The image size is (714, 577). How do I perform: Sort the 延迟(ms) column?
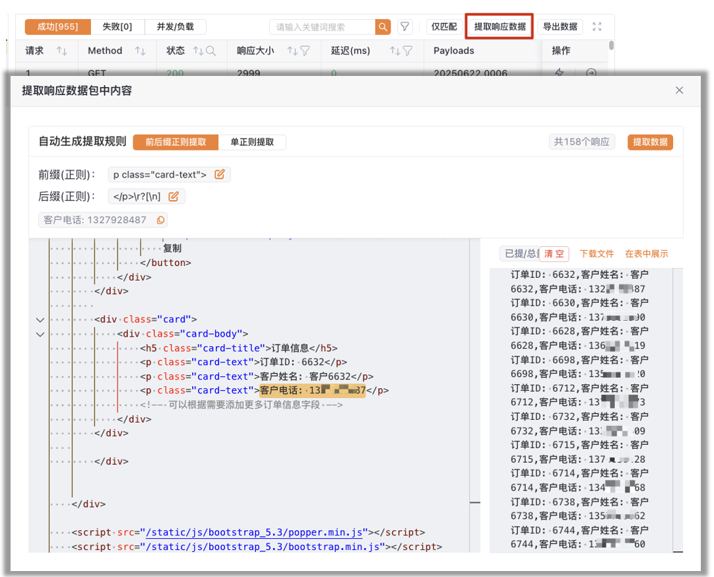pos(395,51)
